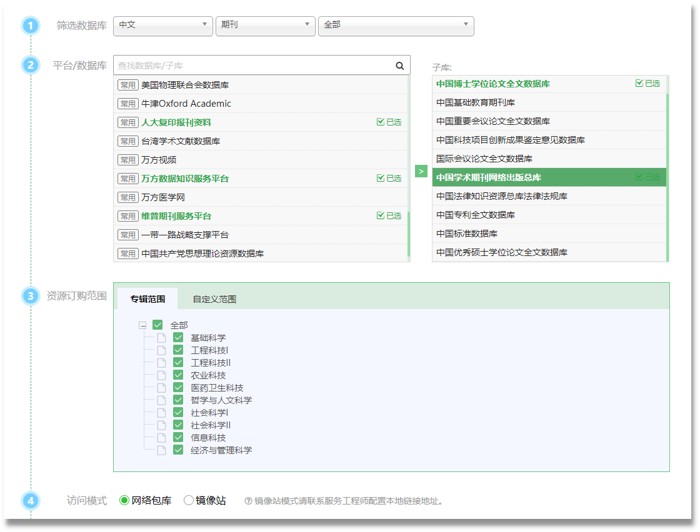Collapse the 全部 category tree
The height and width of the screenshot is (532, 700).
142,325
